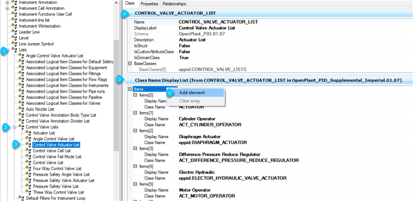Collapse the Items array root

pos(130,89)
